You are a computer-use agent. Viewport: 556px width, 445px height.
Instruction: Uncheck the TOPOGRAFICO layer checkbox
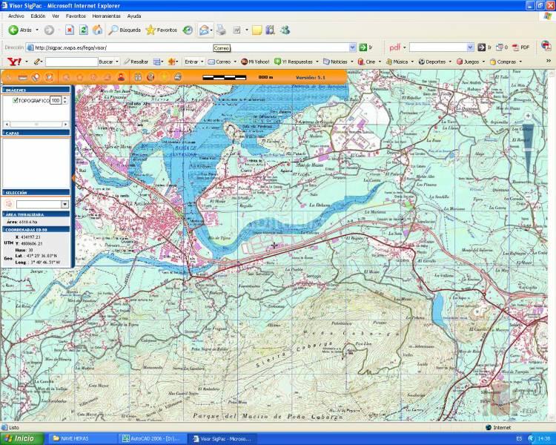pos(16,99)
